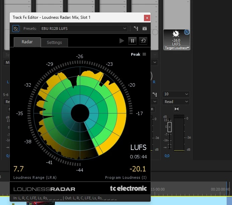This screenshot has width=232, height=205.
Task: Click the In/Out channel routing status text
Action: pyautogui.click(x=65, y=198)
